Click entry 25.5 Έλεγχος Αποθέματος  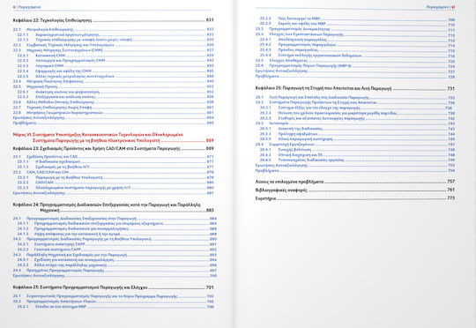pyautogui.click(x=355, y=61)
